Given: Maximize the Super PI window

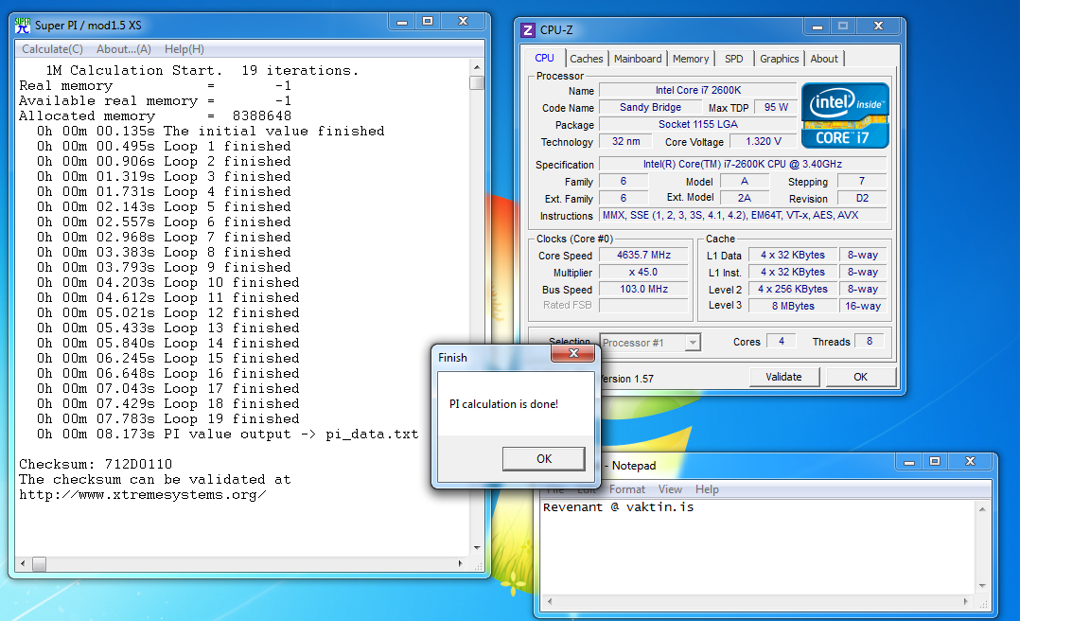Looking at the screenshot, I should (428, 21).
